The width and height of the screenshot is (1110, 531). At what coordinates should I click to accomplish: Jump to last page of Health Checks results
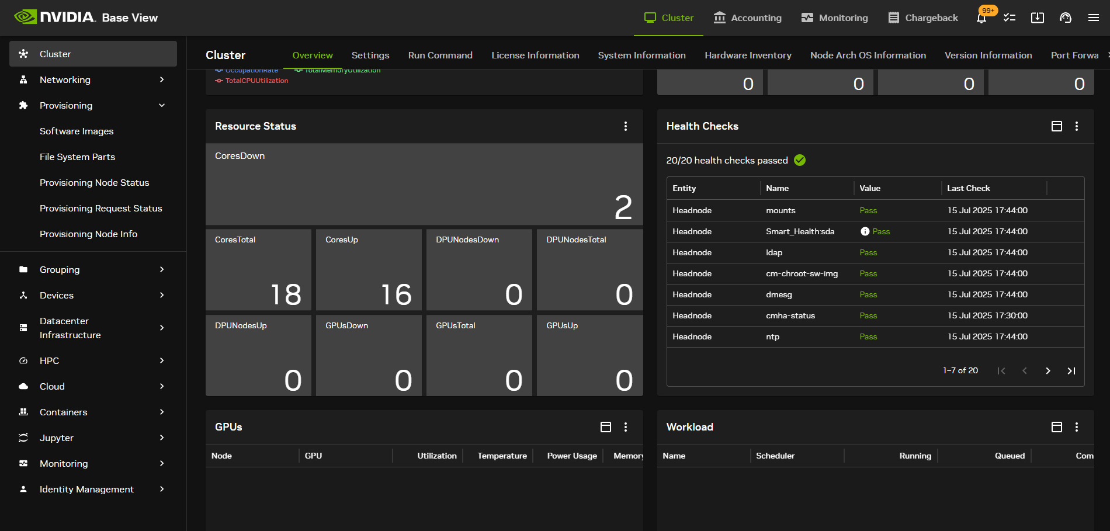(x=1071, y=370)
